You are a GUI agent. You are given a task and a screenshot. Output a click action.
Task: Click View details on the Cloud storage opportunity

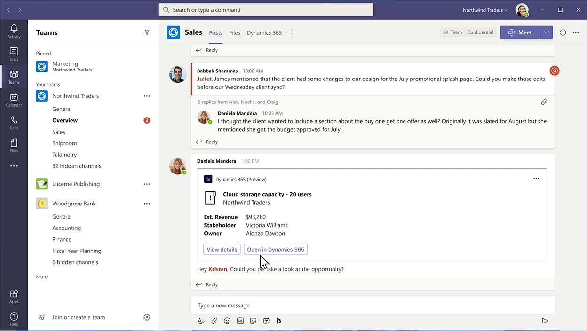222,249
